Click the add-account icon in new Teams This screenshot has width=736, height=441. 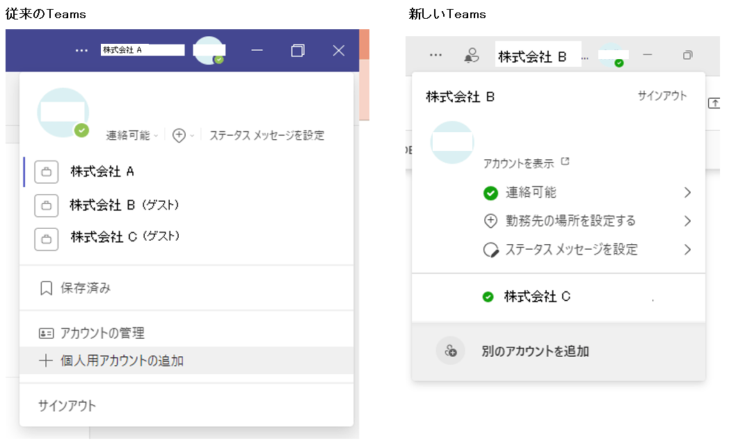coord(451,351)
